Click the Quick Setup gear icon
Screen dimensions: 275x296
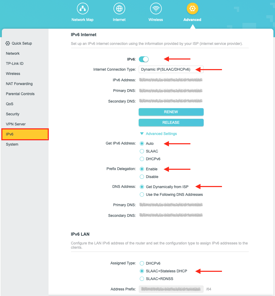tap(8, 43)
